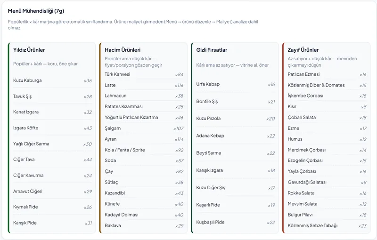This screenshot has width=377, height=240.
Task: Click the Gizli Fırsatlar column heading
Action: (x=212, y=50)
